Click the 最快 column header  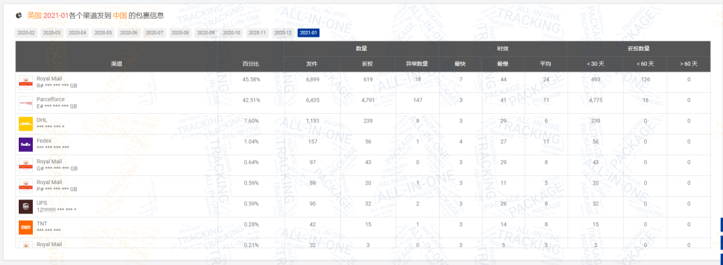(460, 64)
